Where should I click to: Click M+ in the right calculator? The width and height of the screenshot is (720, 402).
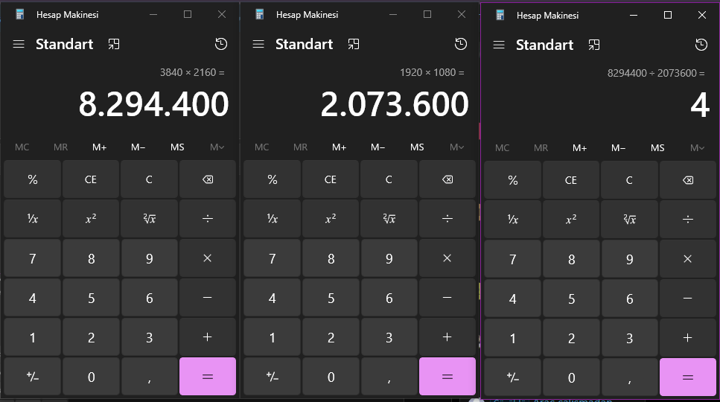click(579, 148)
